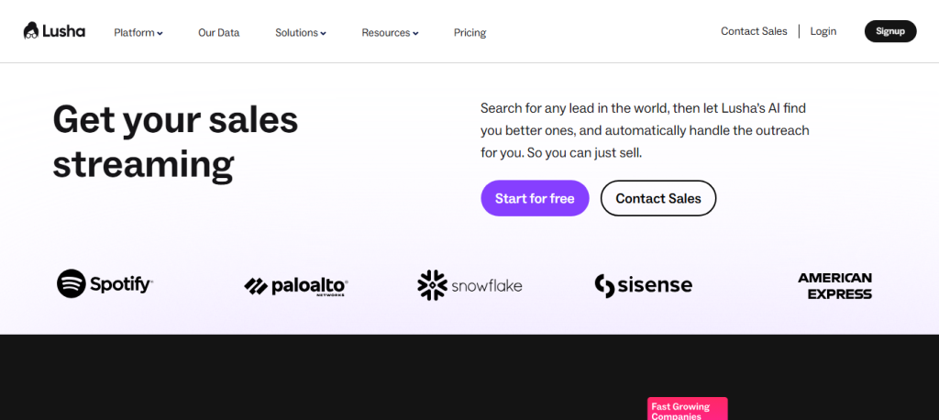Select the Fast Growing Companies pink tag

[688, 409]
